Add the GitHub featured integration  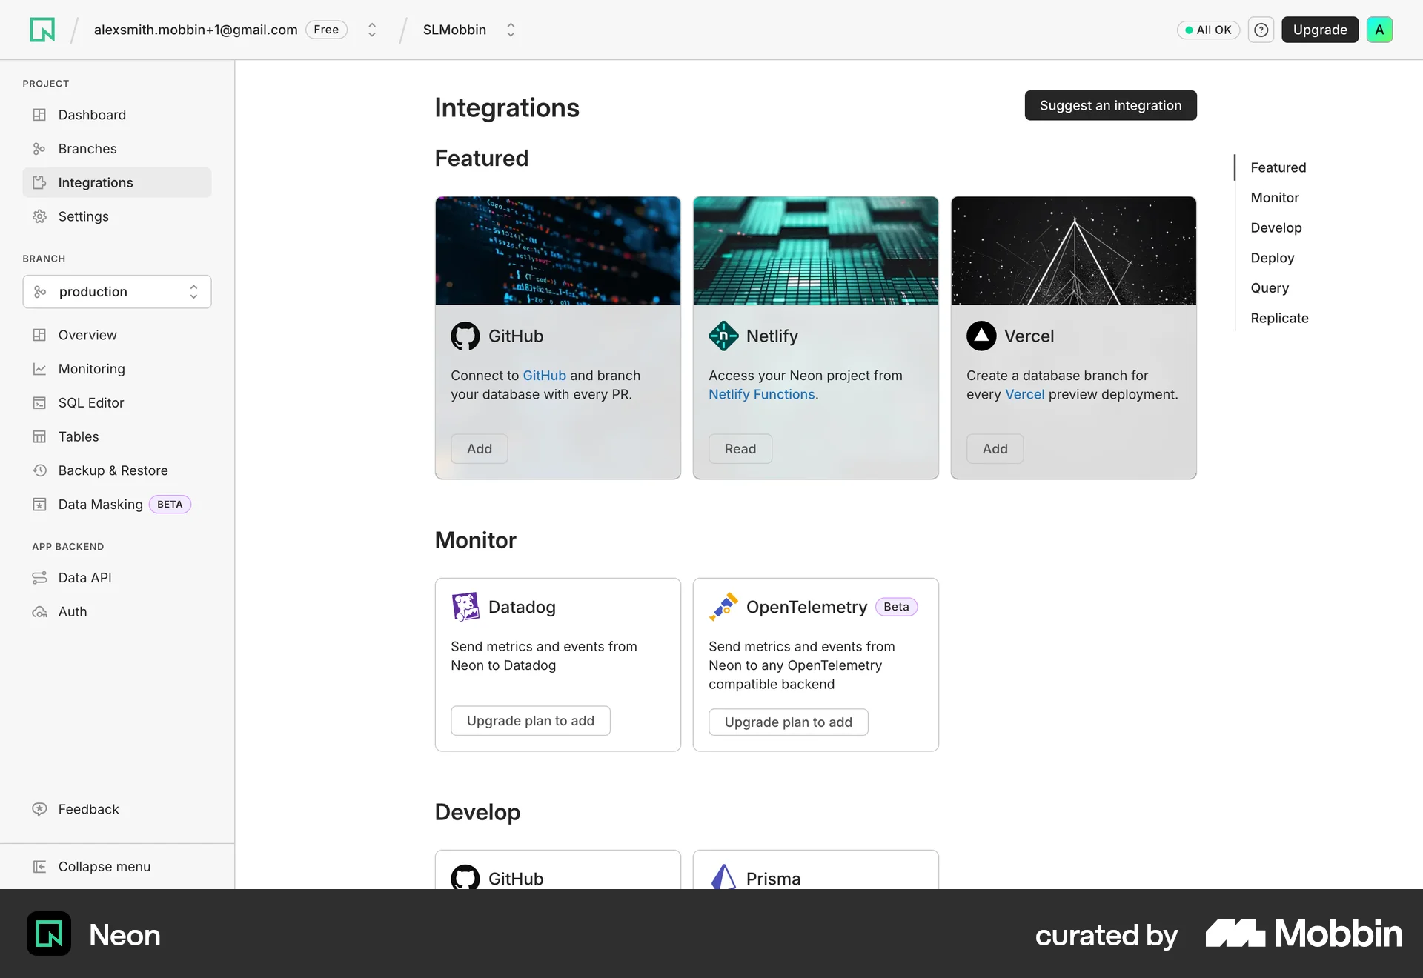pos(480,449)
